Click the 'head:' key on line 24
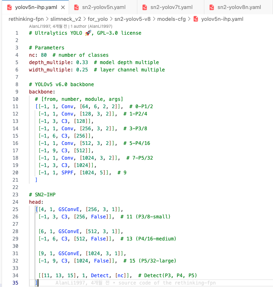This screenshot has height=287, width=273. [36, 202]
